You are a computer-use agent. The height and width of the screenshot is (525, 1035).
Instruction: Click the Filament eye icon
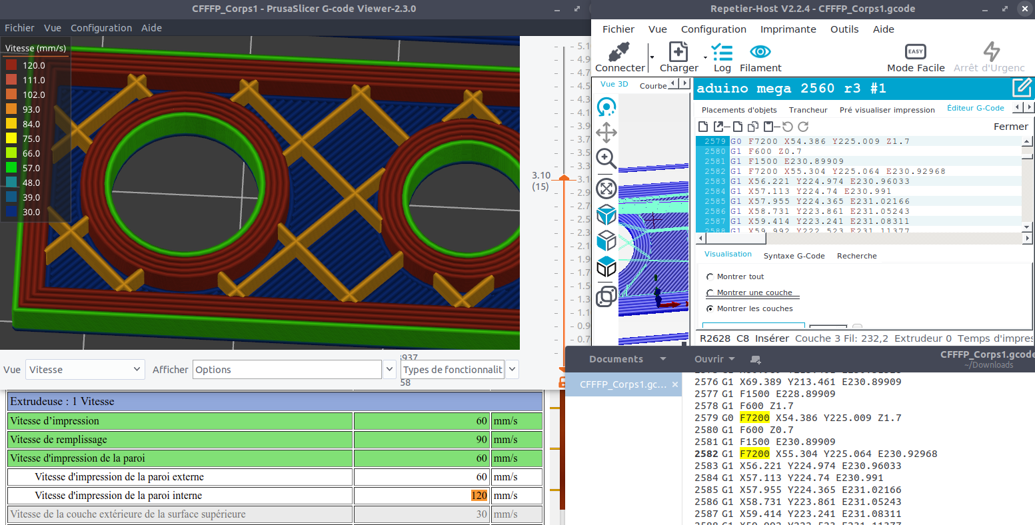click(760, 52)
